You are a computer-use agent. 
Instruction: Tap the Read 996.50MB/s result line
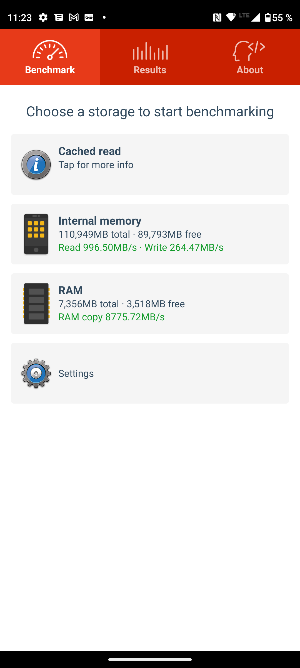[141, 247]
